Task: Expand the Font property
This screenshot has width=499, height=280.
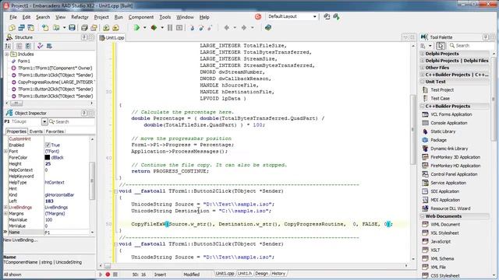Action: point(5,152)
